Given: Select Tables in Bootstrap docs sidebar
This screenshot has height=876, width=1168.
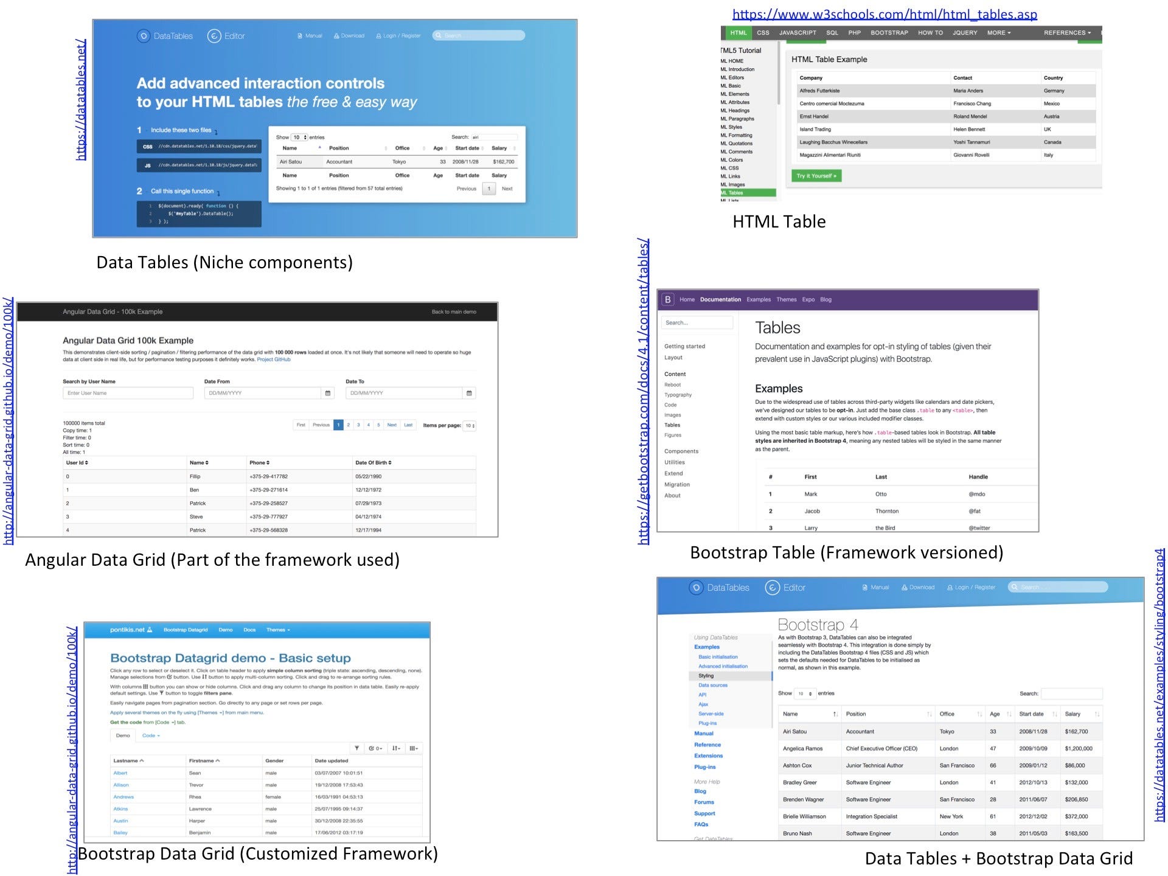Looking at the screenshot, I should point(672,425).
